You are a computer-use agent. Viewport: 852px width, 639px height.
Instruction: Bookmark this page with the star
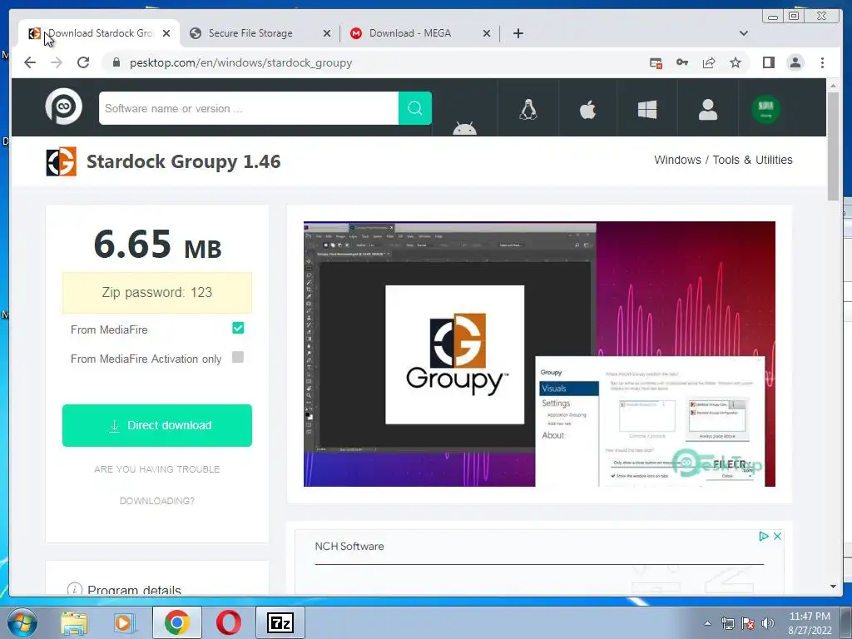[x=736, y=62]
